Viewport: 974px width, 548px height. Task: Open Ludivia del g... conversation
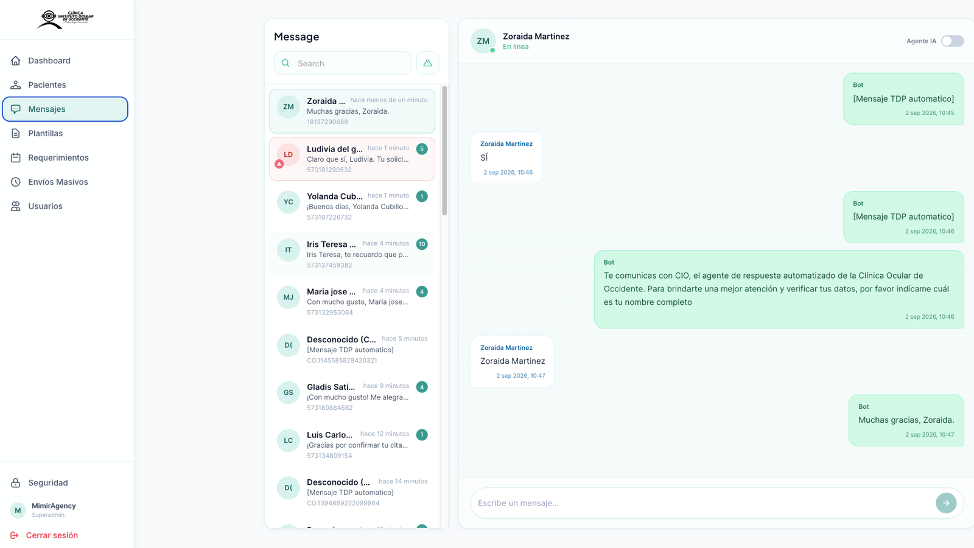pyautogui.click(x=352, y=159)
